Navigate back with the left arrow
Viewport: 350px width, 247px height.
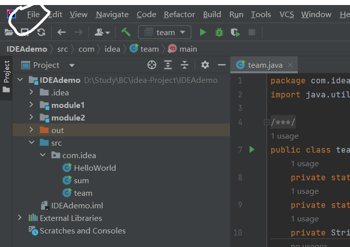pyautogui.click(x=61, y=32)
